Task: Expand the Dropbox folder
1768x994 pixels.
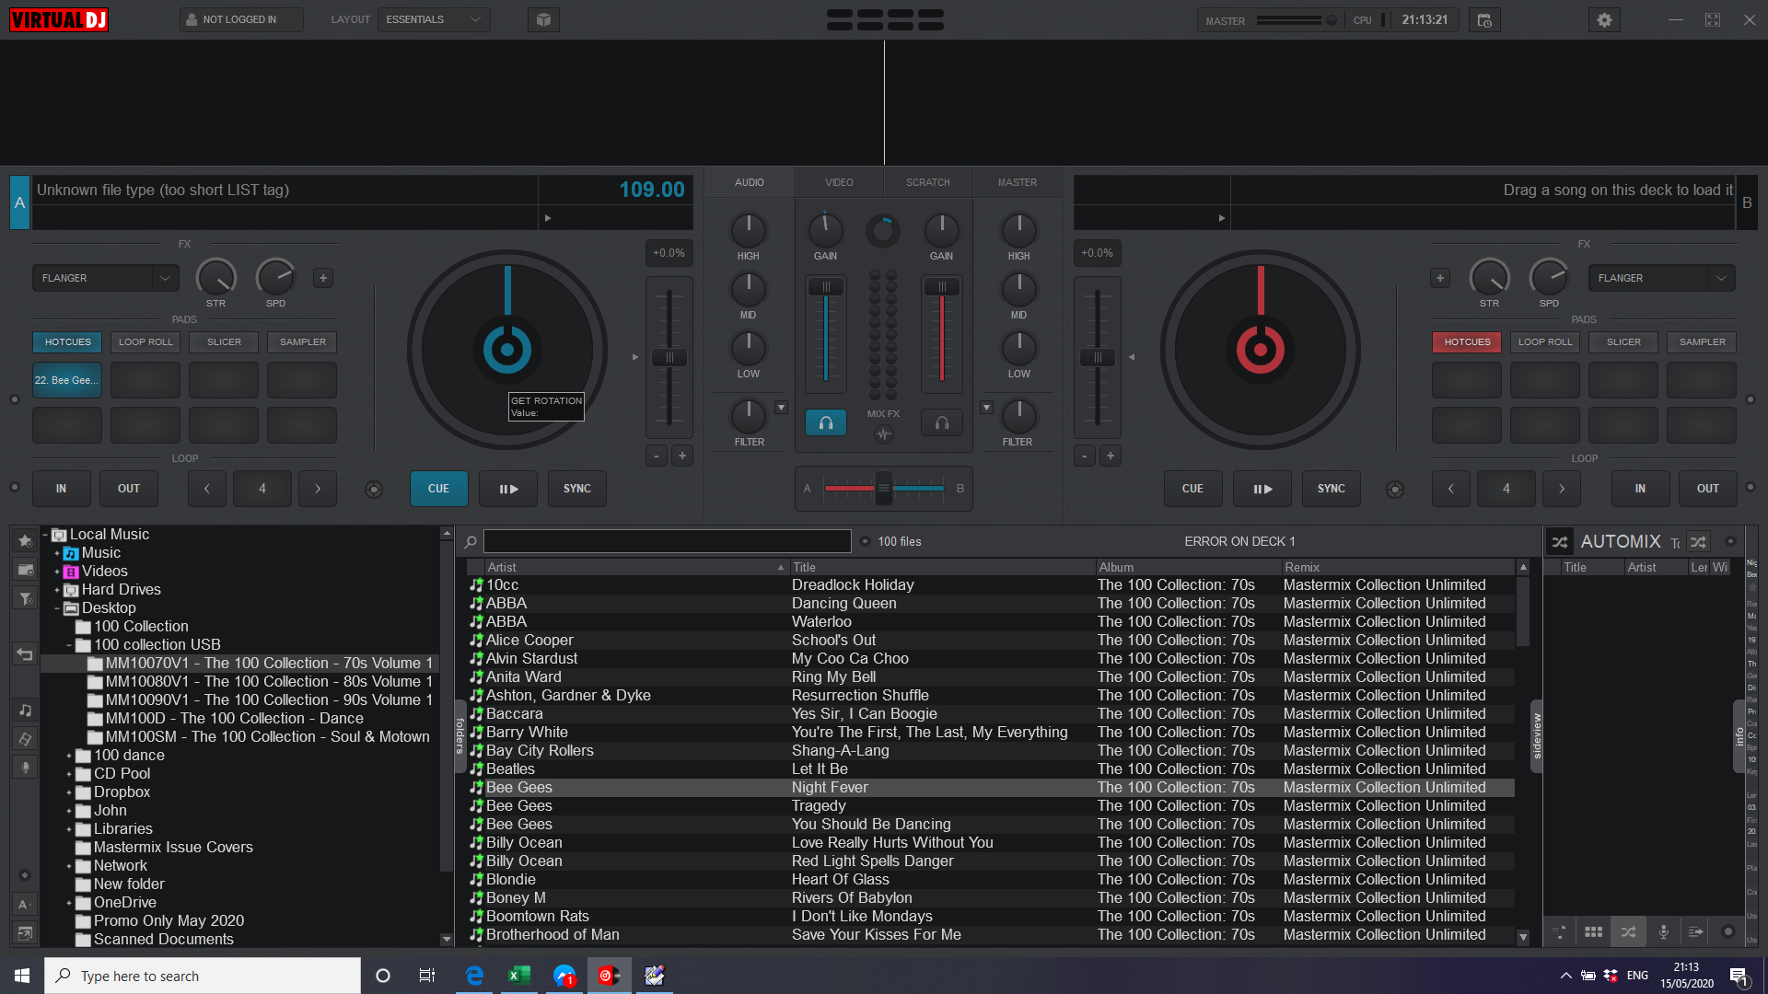Action: point(69,793)
